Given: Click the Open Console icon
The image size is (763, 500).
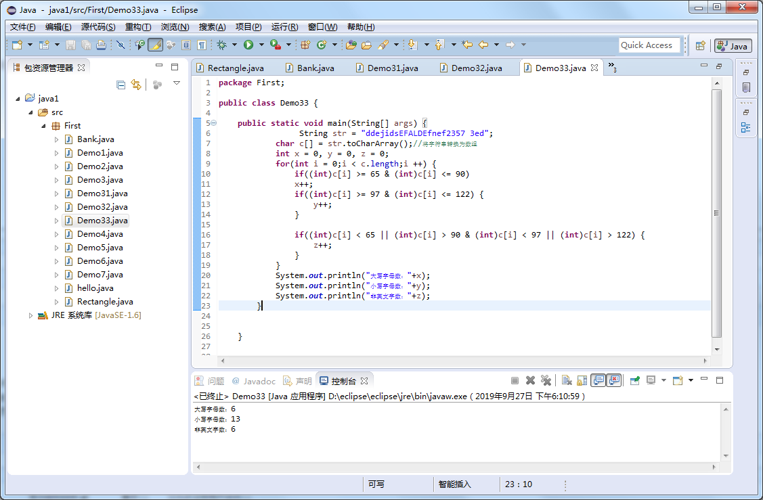Looking at the screenshot, I should [678, 380].
